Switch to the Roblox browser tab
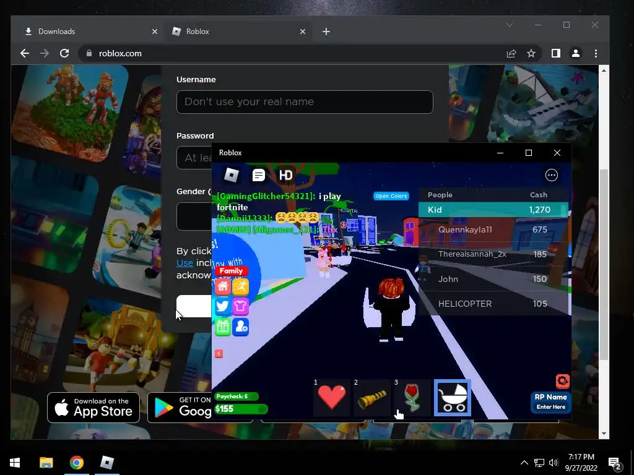The width and height of the screenshot is (634, 475). click(x=238, y=32)
